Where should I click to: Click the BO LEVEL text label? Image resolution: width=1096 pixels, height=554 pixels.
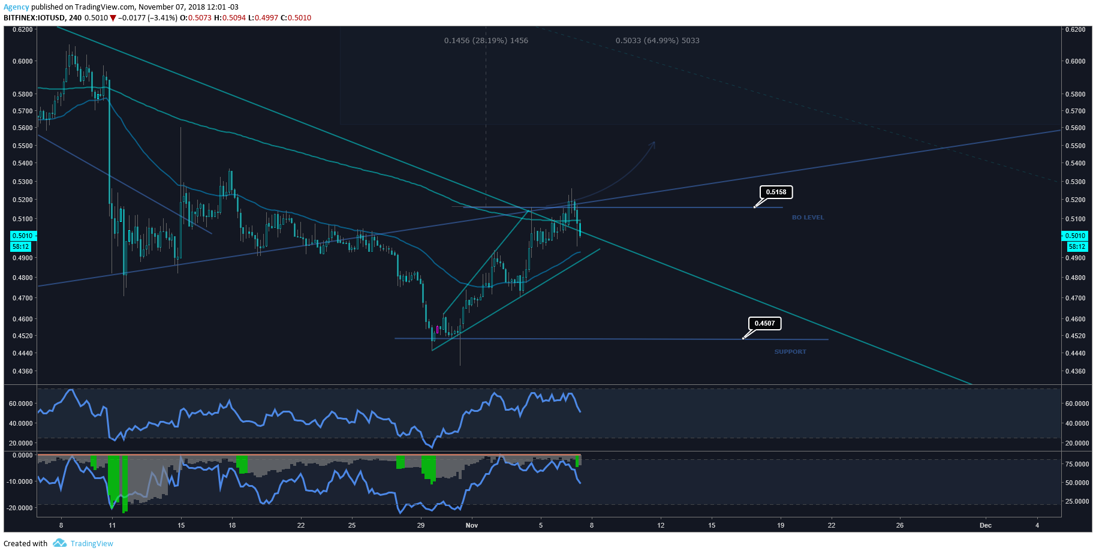click(808, 218)
